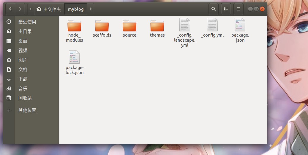Toggle the list/grid view button

tap(226, 9)
